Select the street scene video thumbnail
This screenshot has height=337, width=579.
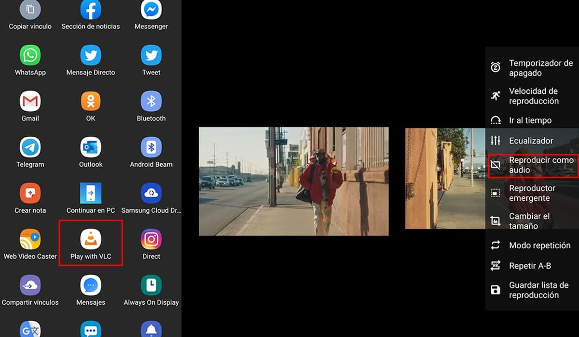[x=293, y=181]
